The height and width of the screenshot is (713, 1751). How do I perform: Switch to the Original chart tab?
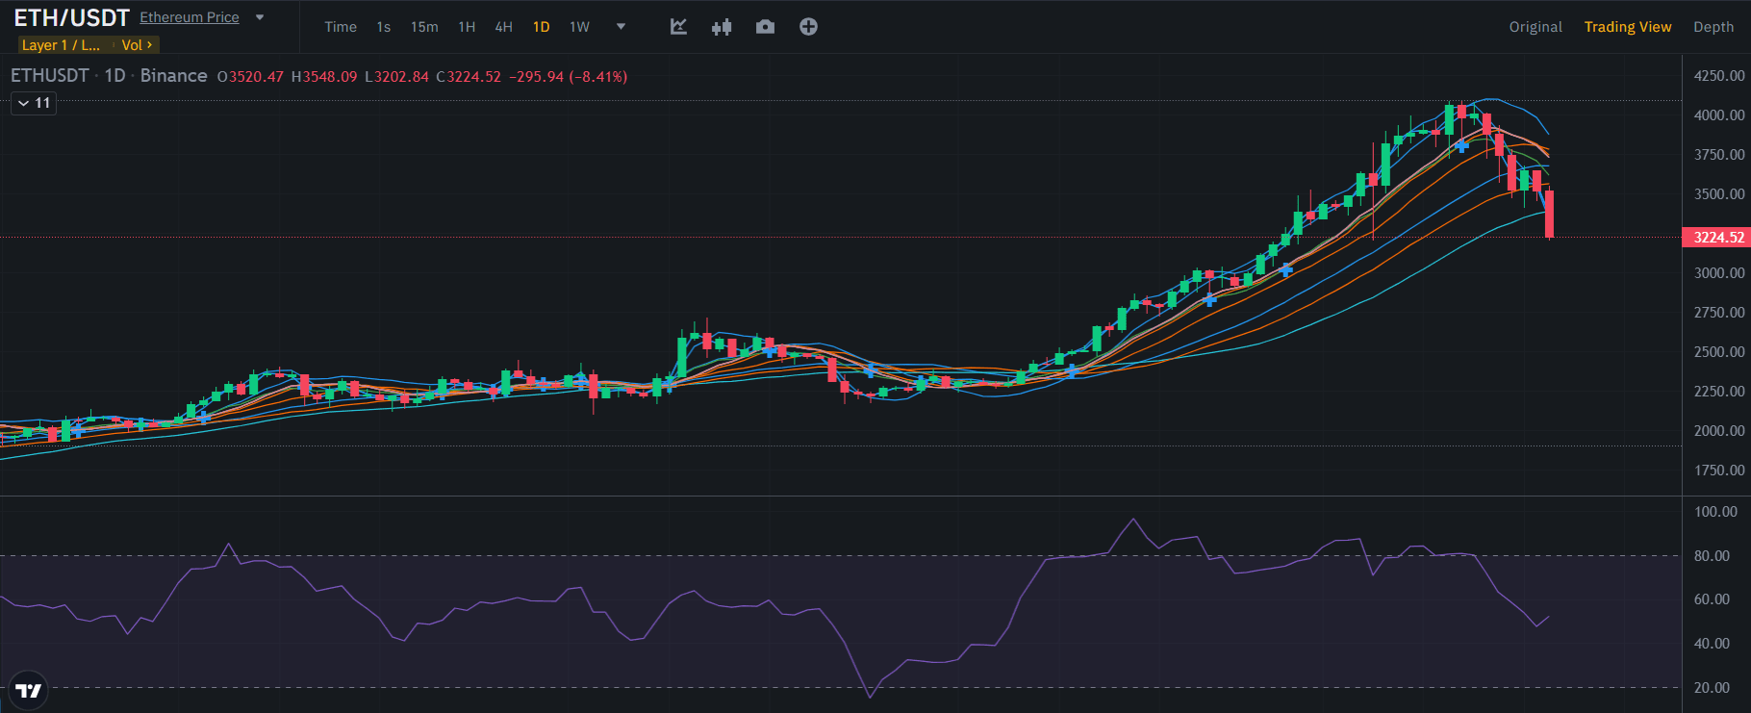point(1535,27)
